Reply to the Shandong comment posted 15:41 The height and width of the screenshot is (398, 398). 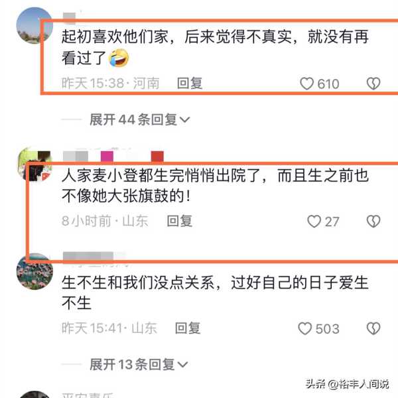[188, 328]
